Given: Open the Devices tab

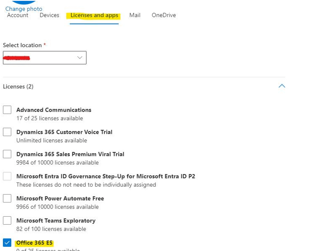Looking at the screenshot, I should point(49,15).
